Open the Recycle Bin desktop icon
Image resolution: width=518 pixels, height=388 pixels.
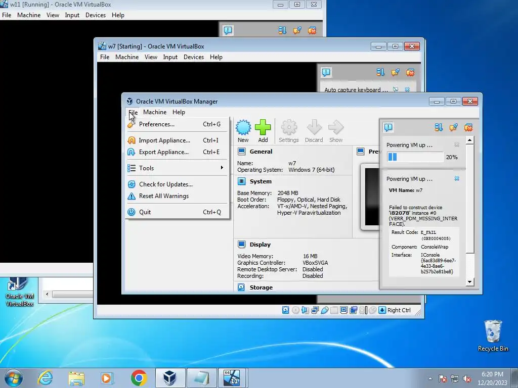(x=493, y=336)
